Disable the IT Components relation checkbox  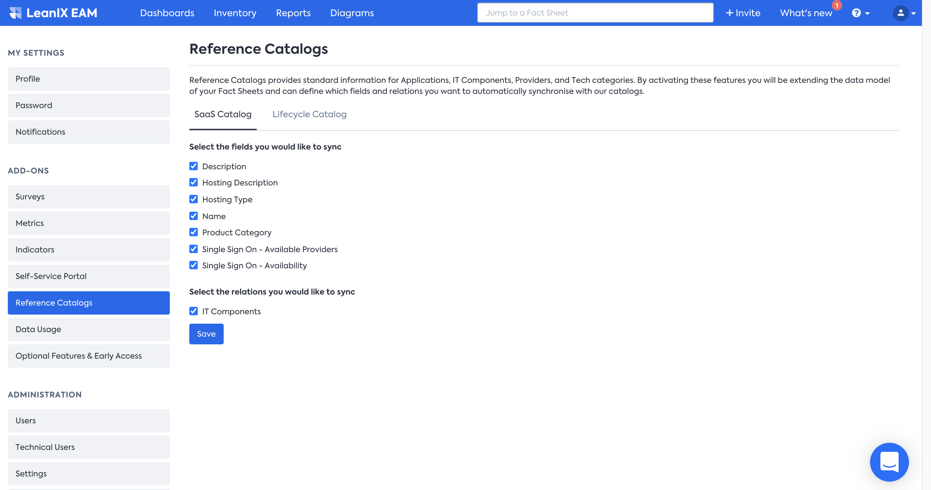click(193, 311)
